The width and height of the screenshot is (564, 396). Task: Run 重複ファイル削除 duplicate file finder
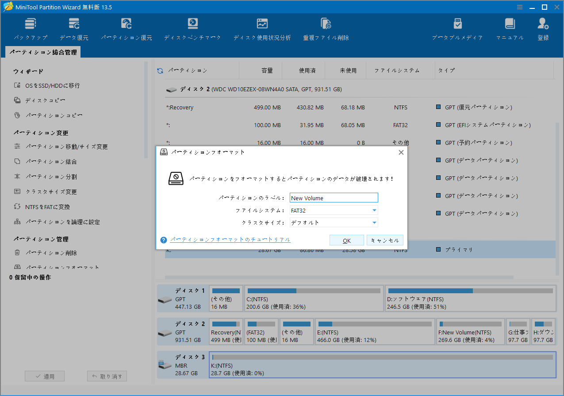(x=326, y=28)
